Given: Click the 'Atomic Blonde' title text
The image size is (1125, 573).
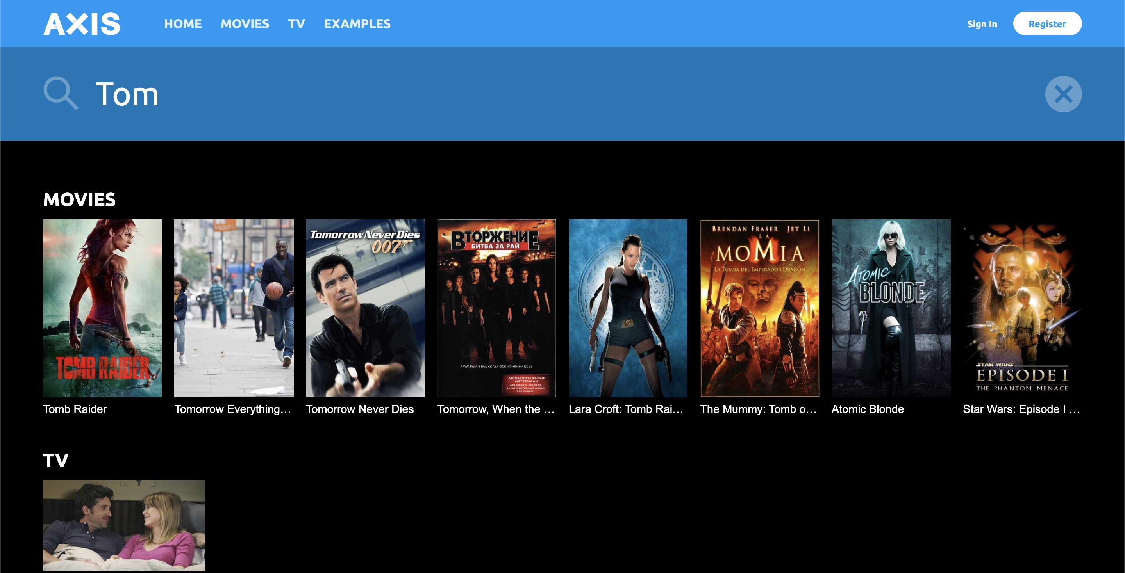Looking at the screenshot, I should pos(868,409).
